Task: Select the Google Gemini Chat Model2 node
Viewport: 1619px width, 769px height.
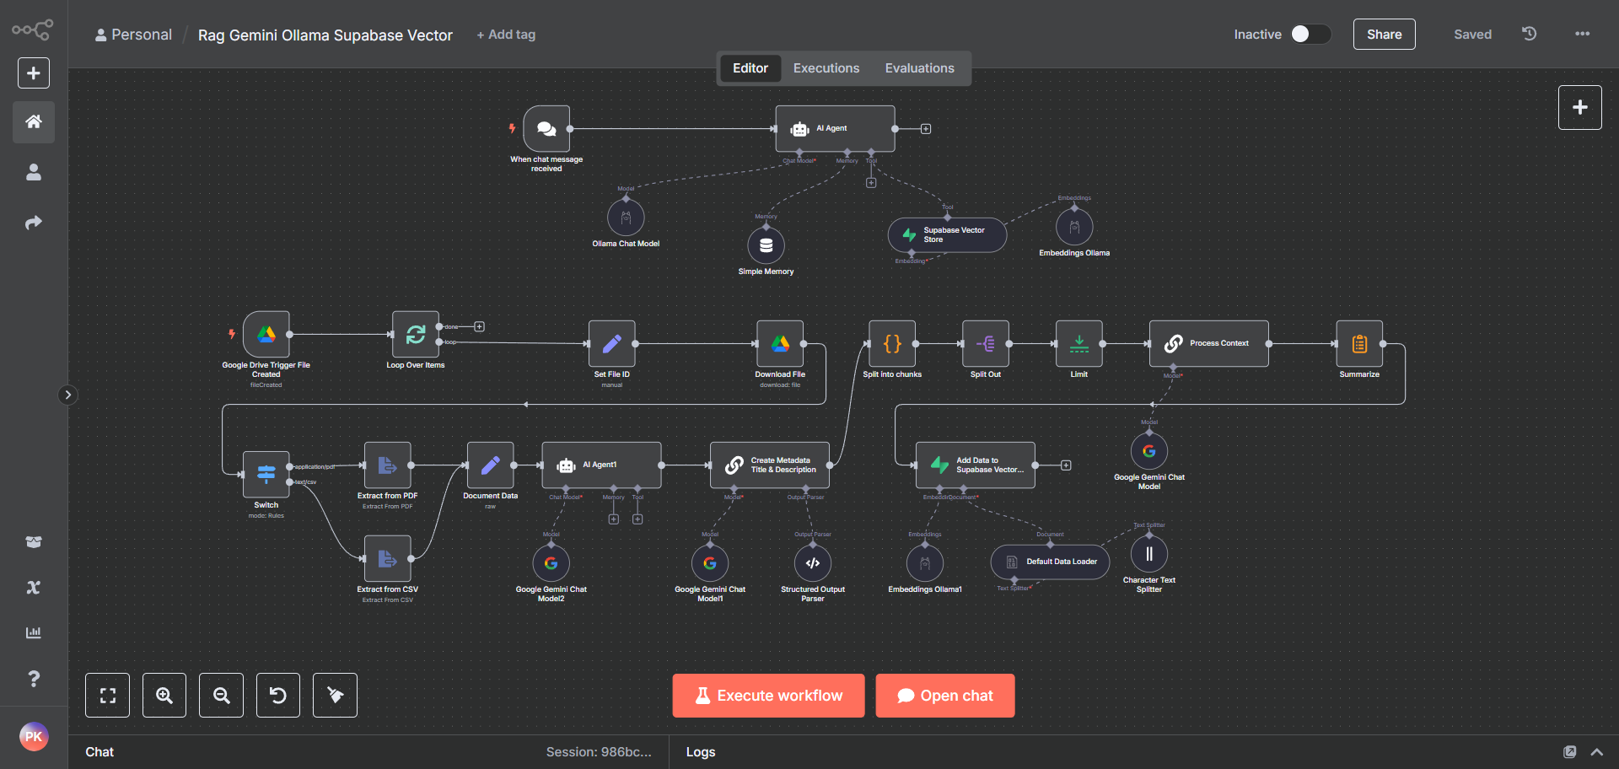Action: click(551, 563)
